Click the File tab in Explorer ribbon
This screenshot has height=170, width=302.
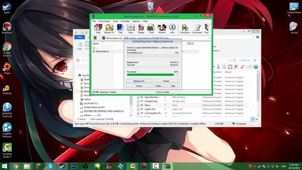point(80,37)
